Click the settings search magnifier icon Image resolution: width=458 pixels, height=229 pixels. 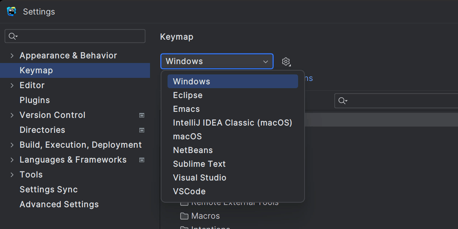(13, 36)
